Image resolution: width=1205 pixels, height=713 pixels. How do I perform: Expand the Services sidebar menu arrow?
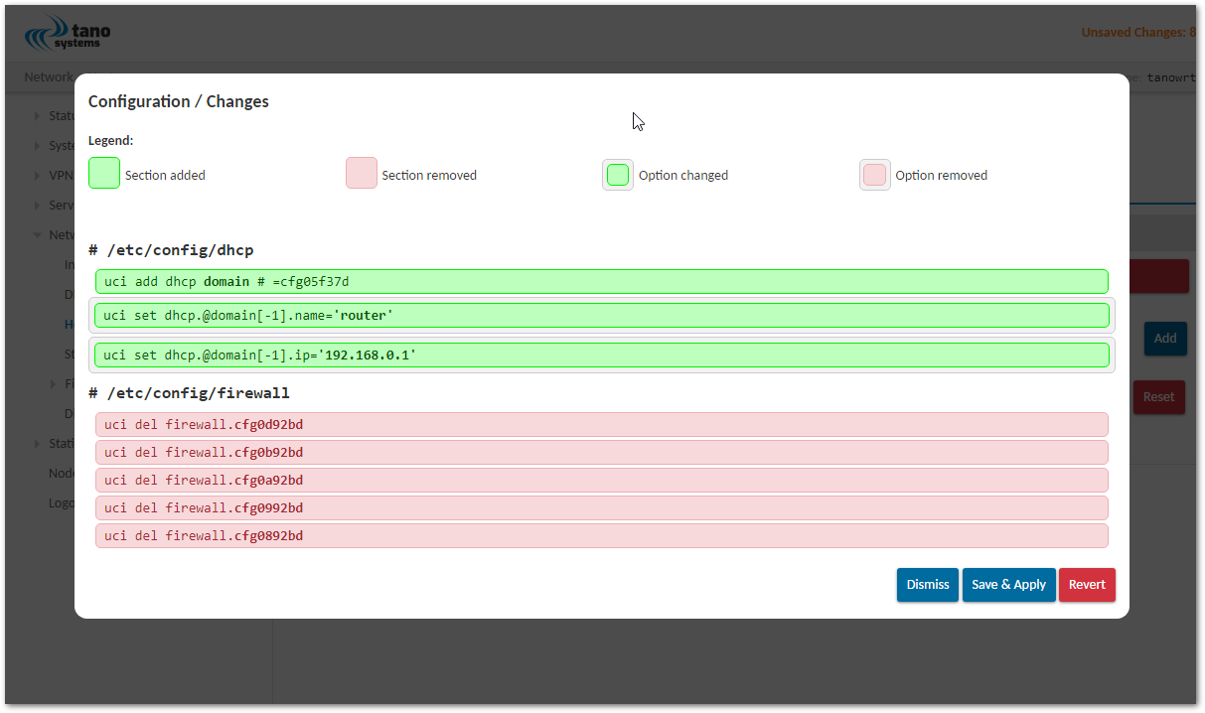(38, 206)
